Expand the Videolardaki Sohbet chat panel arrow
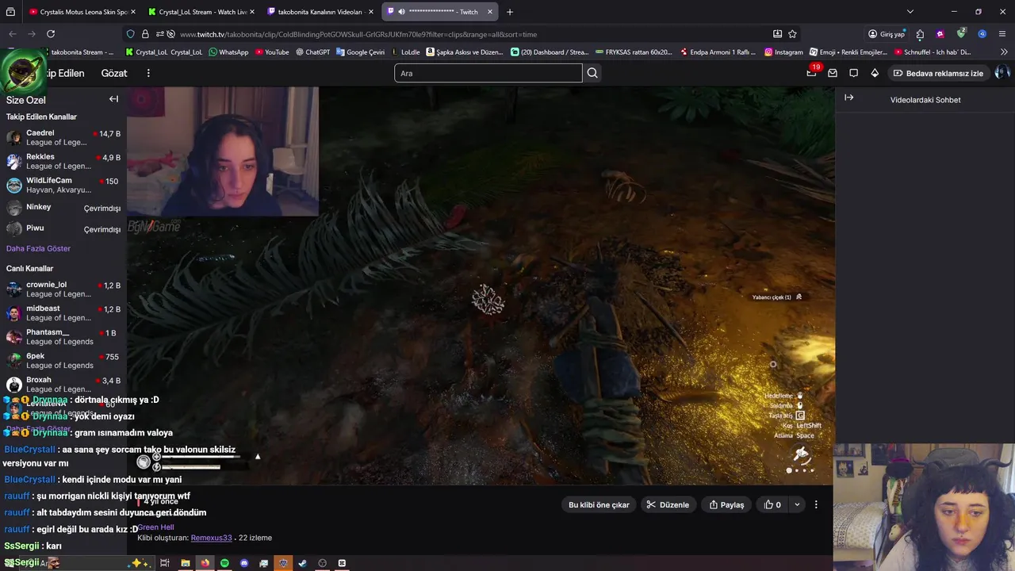 (849, 98)
